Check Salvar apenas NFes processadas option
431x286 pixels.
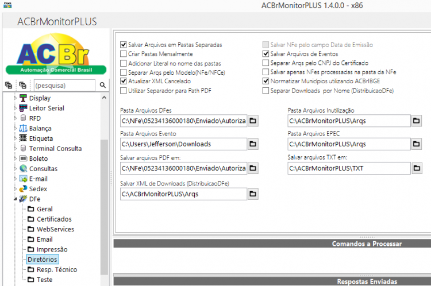(265, 72)
